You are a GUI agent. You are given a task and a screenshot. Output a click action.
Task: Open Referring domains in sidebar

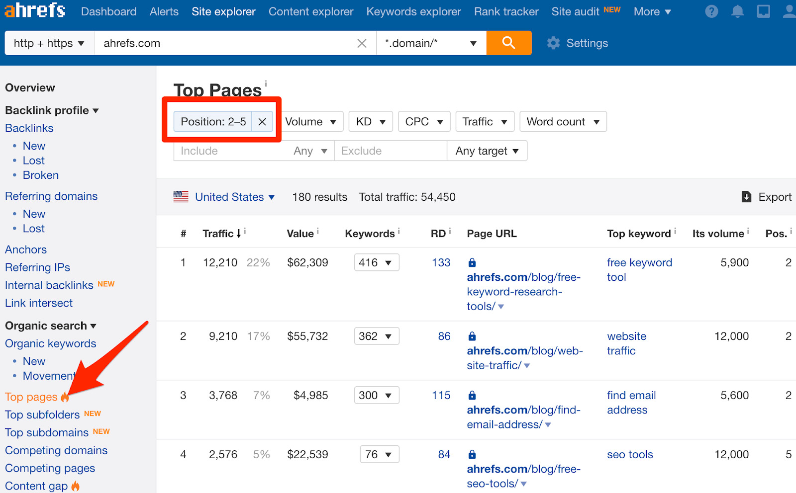[51, 196]
